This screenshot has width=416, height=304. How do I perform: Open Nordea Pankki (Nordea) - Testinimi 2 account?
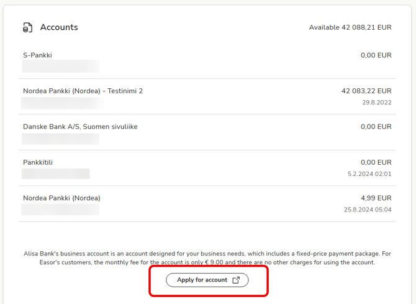coord(207,97)
